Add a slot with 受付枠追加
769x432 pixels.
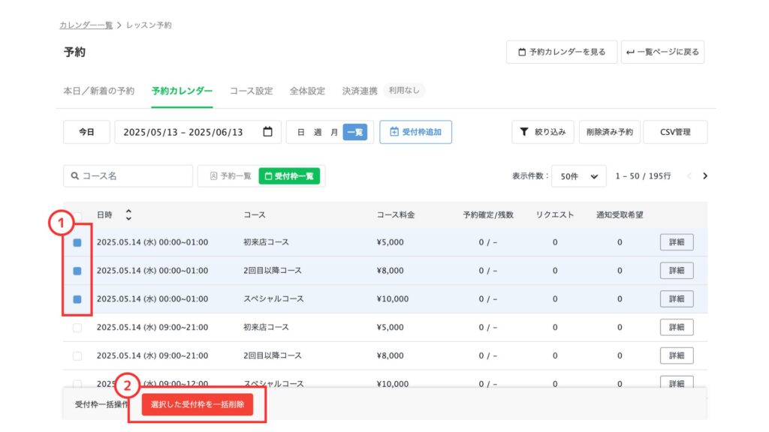point(415,132)
